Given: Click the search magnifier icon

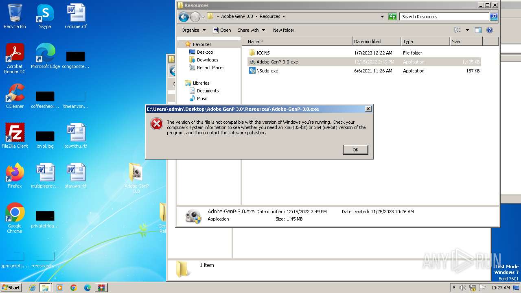Looking at the screenshot, I should coord(494,17).
